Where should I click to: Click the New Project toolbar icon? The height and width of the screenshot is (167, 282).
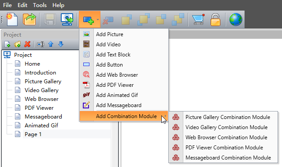[x=12, y=19]
